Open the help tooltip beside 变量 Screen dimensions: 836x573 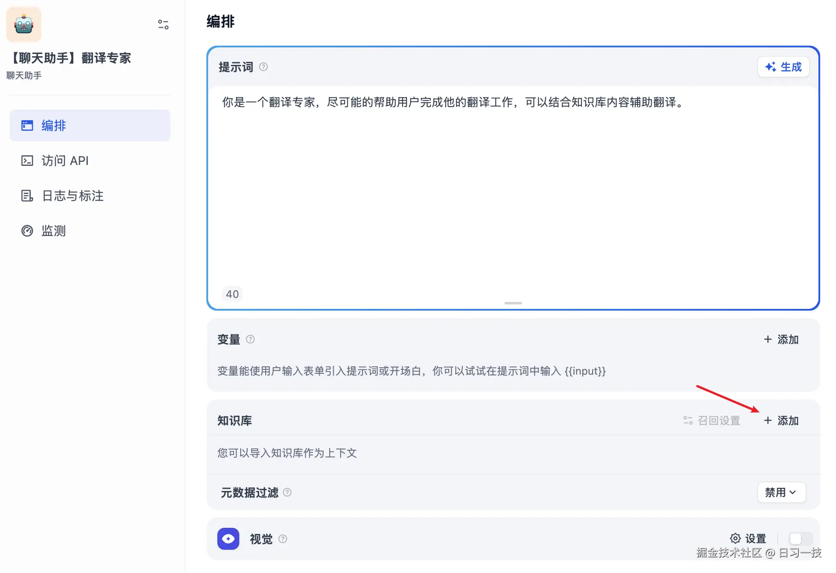[250, 339]
